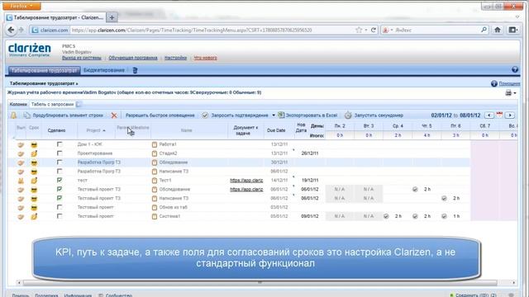Click the Что нового link
529x297 pixels.
click(x=206, y=58)
